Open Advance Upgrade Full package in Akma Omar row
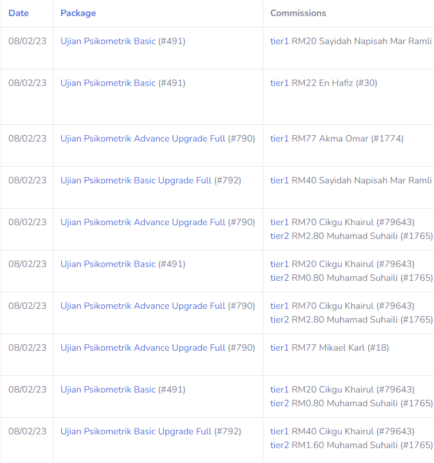The image size is (434, 463). (143, 139)
